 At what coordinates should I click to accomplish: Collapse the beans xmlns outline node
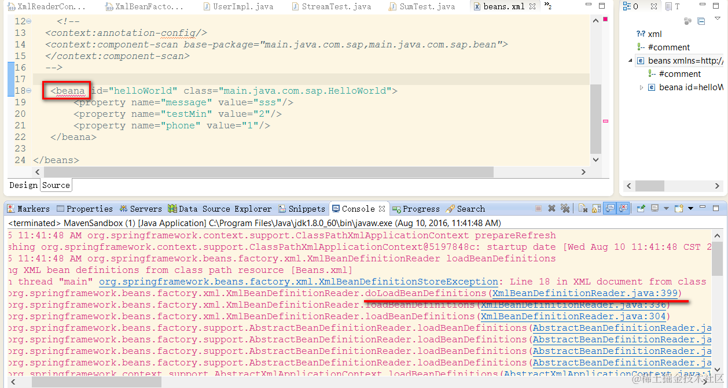(x=630, y=61)
